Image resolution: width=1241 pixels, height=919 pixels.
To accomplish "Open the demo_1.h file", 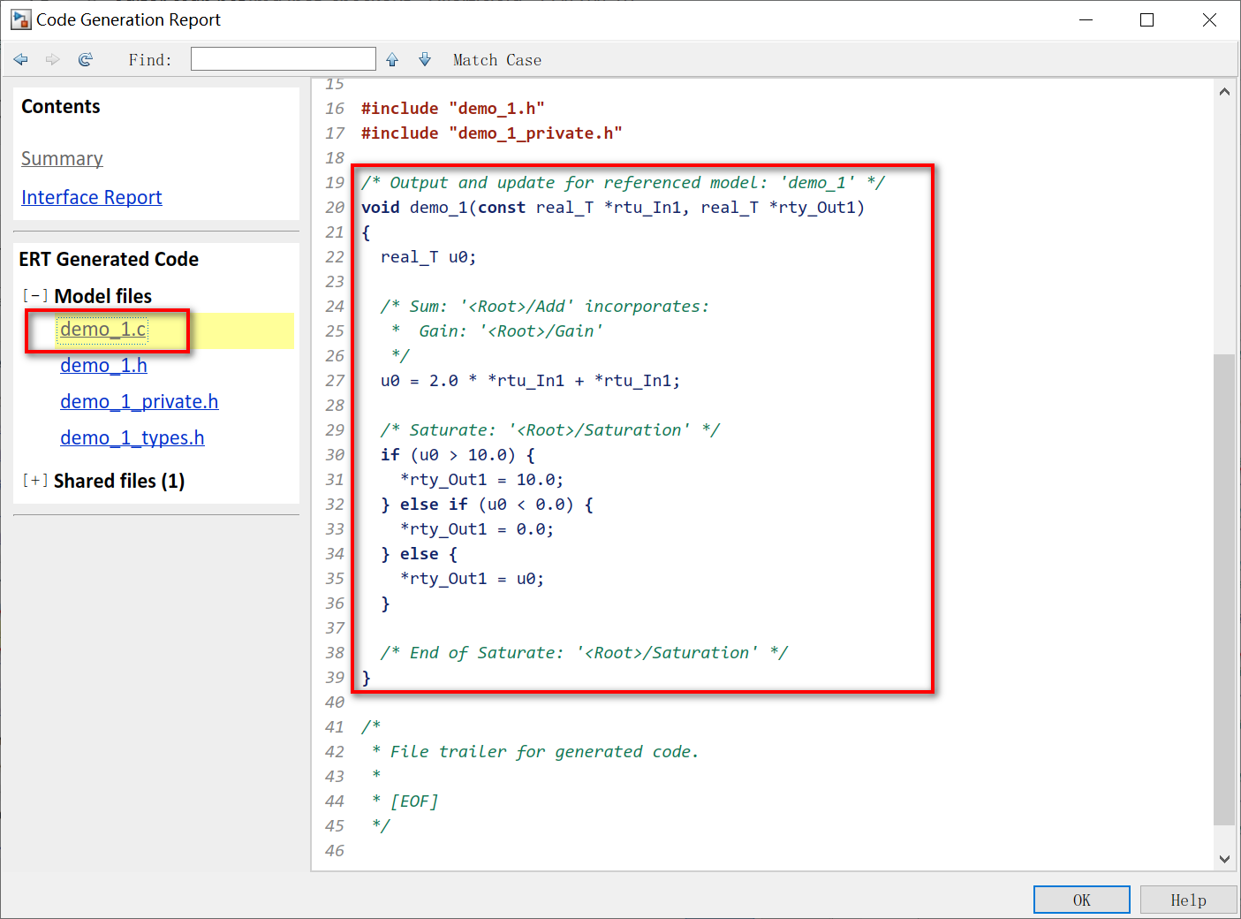I will coord(103,366).
